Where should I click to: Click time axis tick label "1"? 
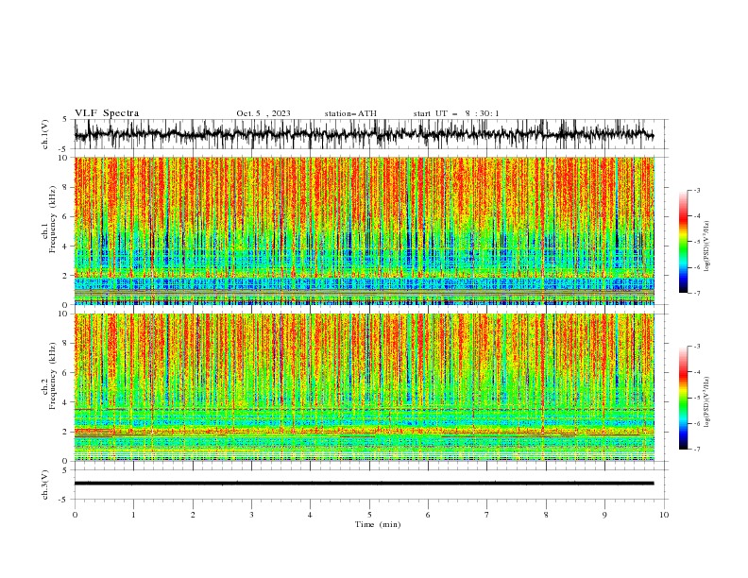coord(133,515)
